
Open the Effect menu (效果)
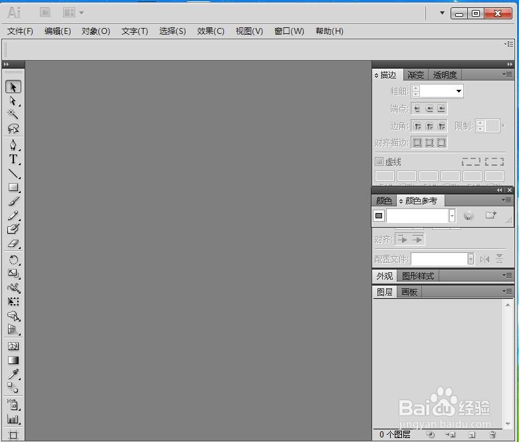[211, 31]
